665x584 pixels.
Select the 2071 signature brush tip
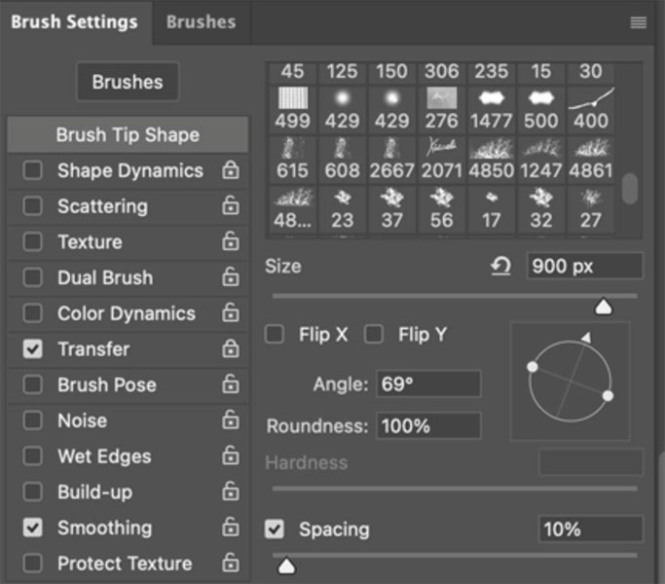click(x=441, y=158)
